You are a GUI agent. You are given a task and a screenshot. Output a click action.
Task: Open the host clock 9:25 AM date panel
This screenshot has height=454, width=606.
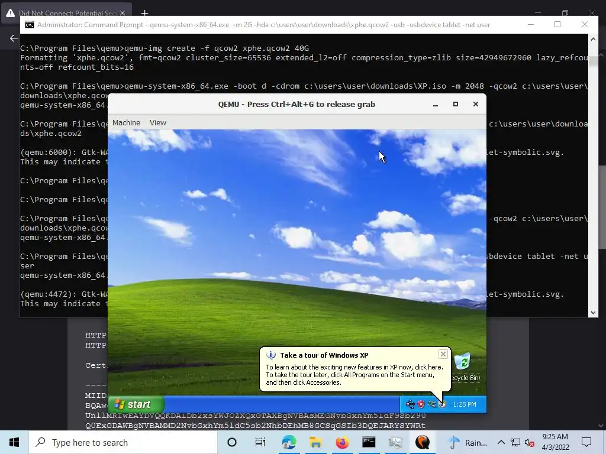pos(555,442)
